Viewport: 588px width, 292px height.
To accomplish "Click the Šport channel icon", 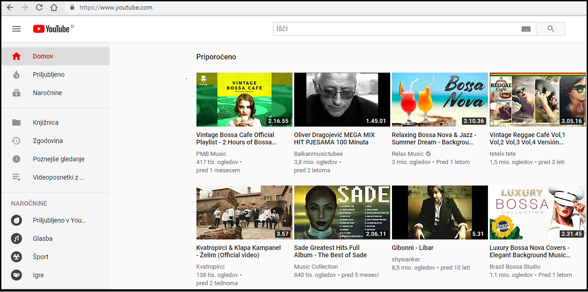I will (x=16, y=257).
